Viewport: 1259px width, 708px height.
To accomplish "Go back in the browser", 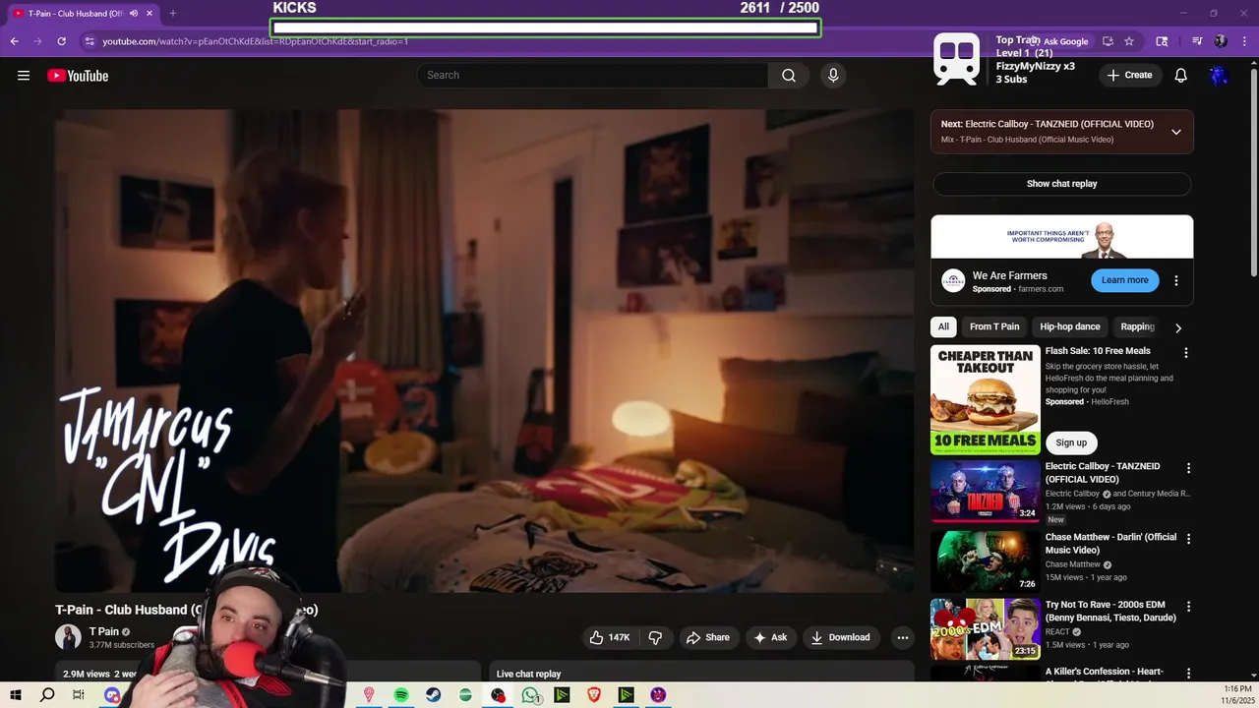I will [x=14, y=41].
